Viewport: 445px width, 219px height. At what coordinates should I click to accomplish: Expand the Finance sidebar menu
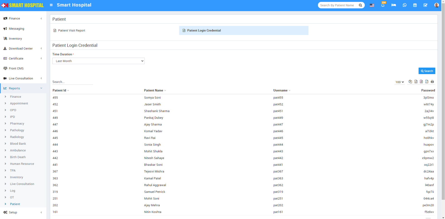point(23,19)
